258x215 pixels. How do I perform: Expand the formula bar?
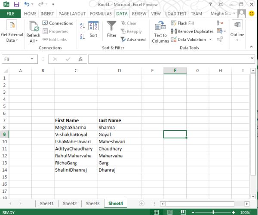(252, 58)
